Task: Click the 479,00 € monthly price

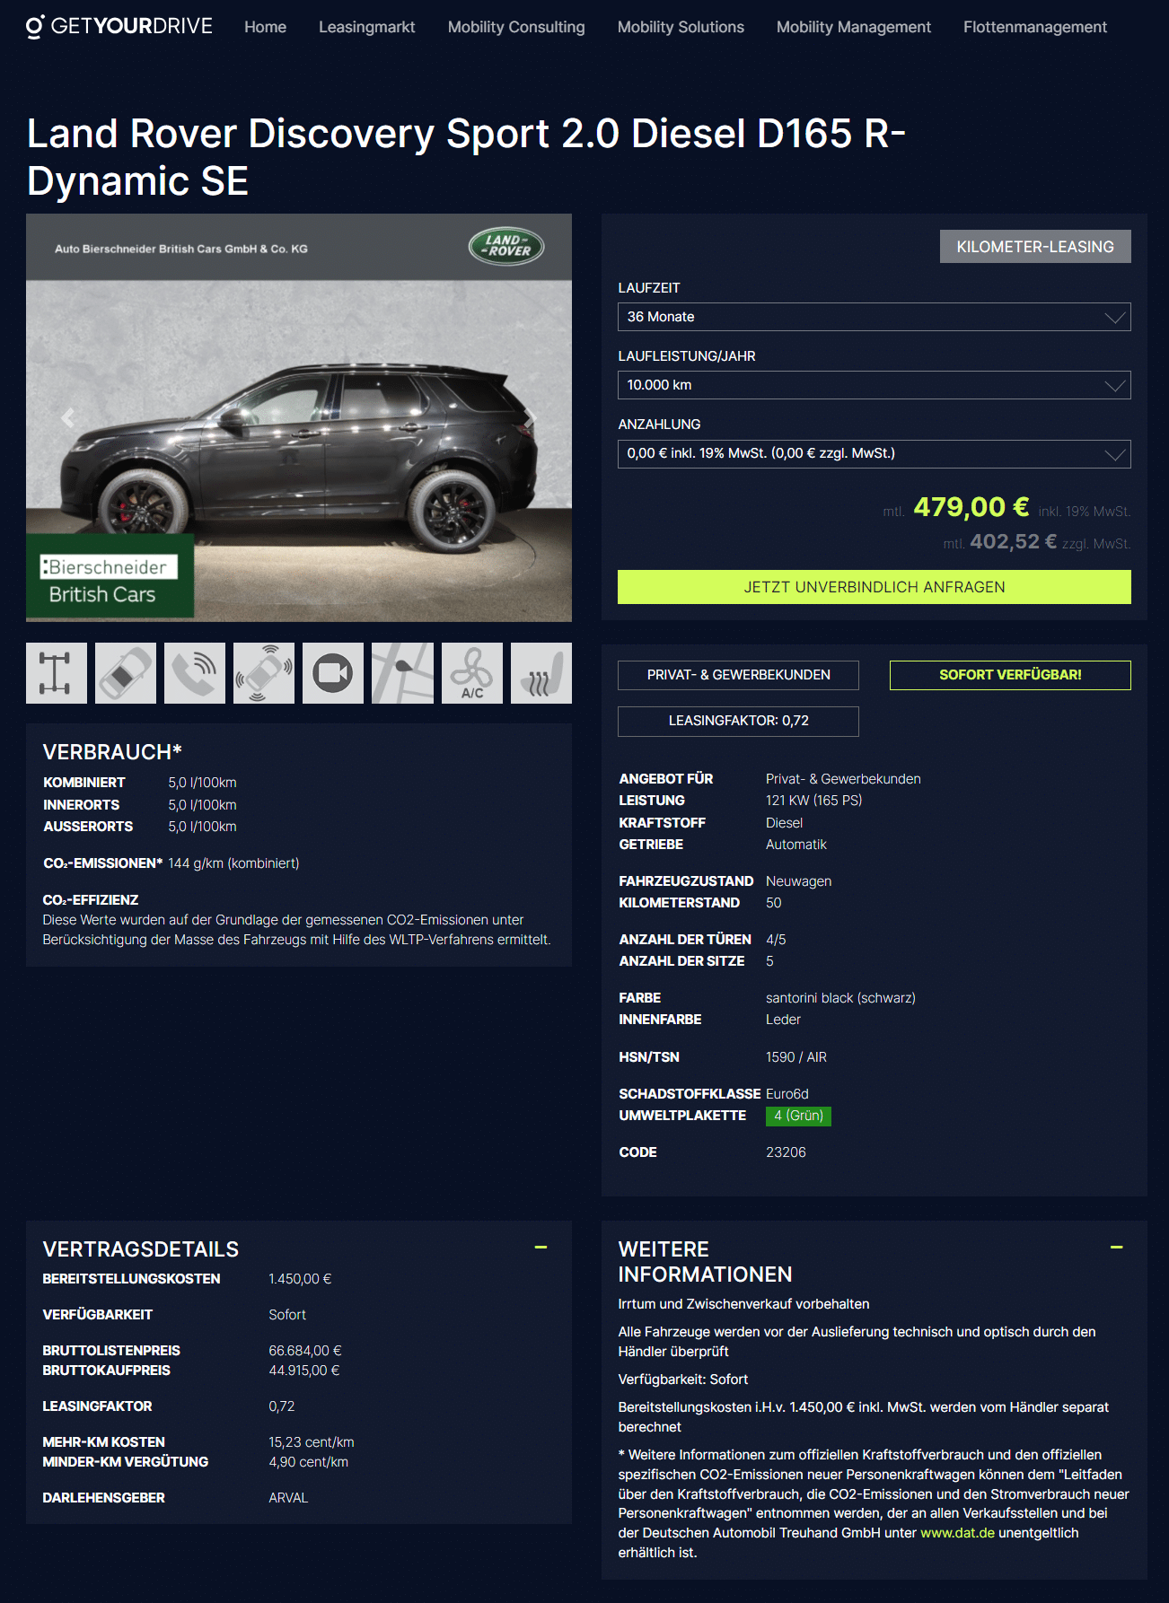Action: pyautogui.click(x=971, y=507)
